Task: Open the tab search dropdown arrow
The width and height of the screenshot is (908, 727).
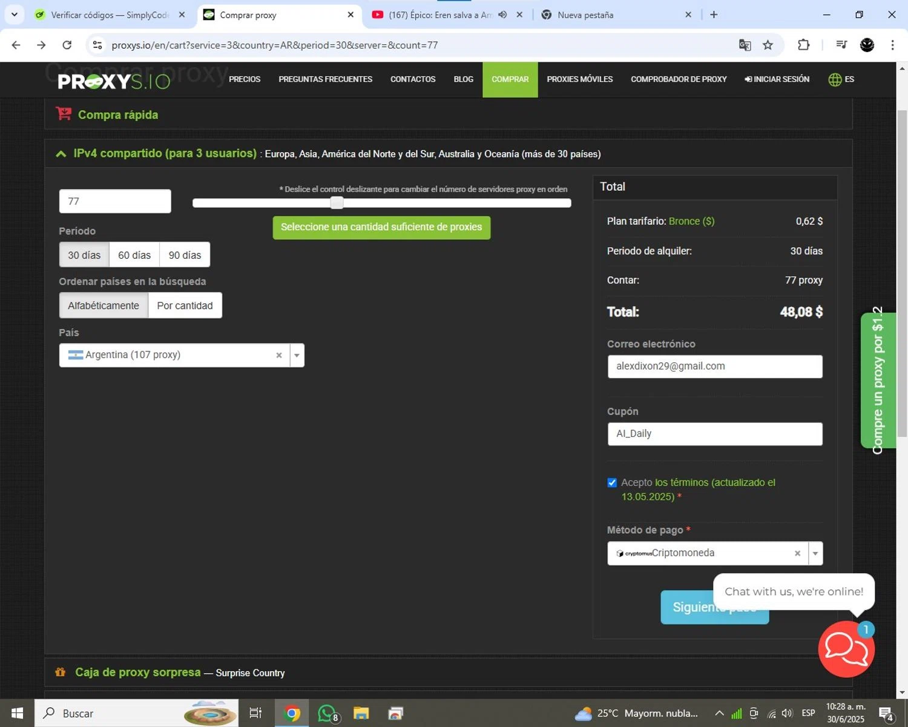Action: pyautogui.click(x=14, y=15)
